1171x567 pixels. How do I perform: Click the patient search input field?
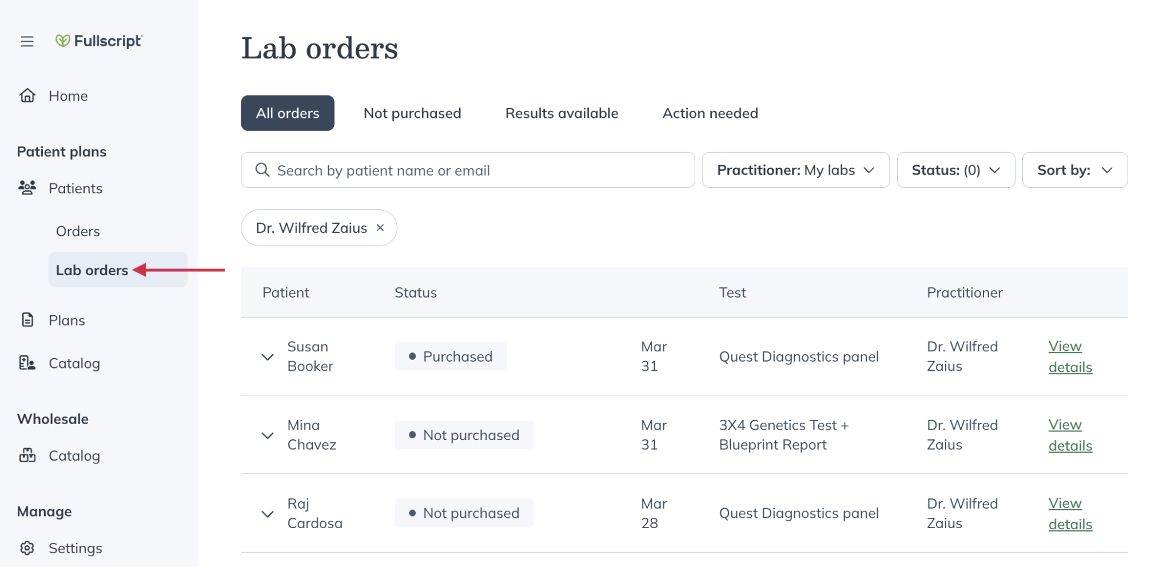pos(457,169)
